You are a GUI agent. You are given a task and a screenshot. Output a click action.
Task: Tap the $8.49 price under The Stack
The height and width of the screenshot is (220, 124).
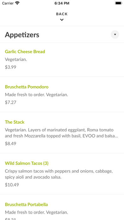tap(10, 144)
